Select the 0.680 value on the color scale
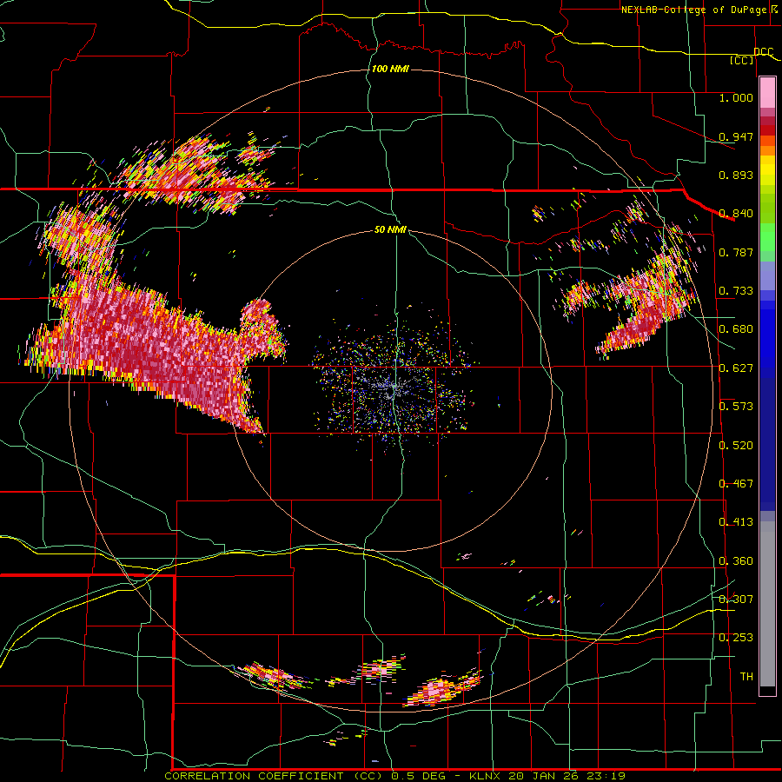Image resolution: width=782 pixels, height=782 pixels. coord(736,329)
